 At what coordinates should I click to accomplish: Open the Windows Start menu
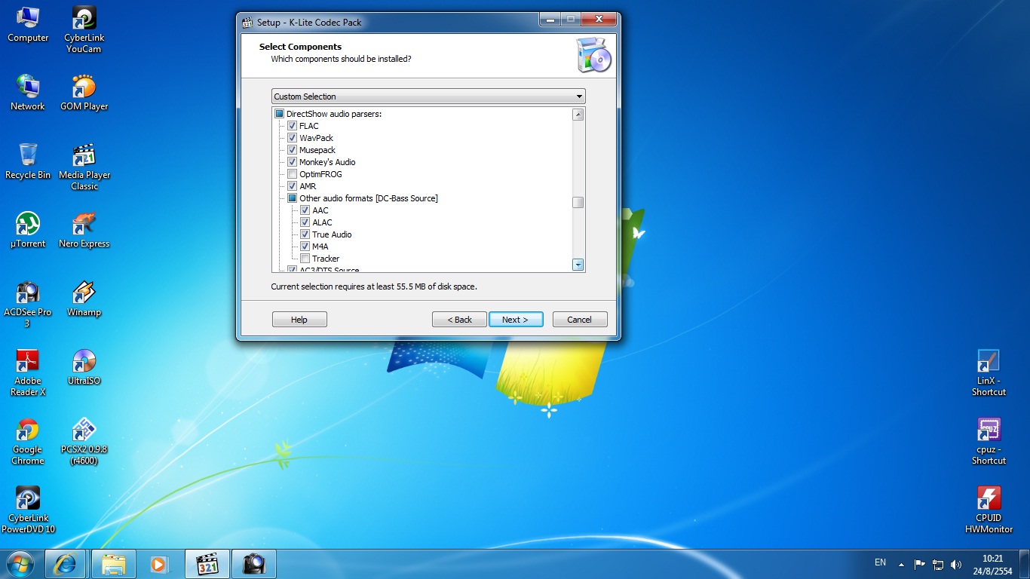pos(20,563)
